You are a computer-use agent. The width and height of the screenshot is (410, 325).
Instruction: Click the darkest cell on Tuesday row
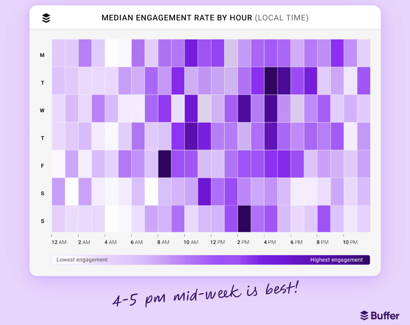click(x=271, y=82)
